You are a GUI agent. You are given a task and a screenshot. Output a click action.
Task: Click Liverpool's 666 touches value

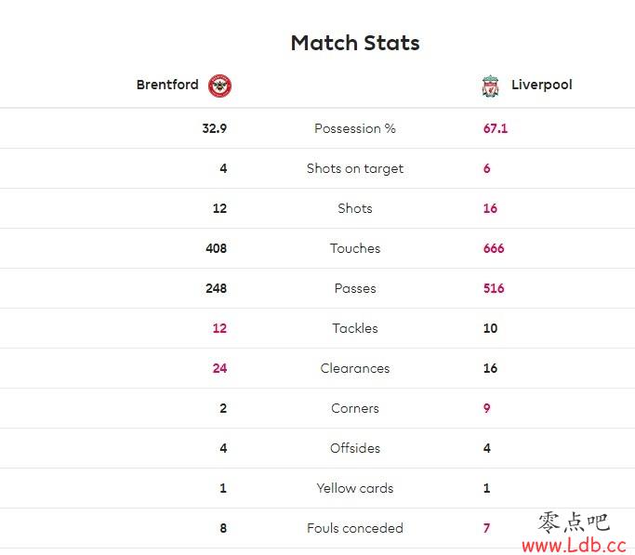point(494,248)
